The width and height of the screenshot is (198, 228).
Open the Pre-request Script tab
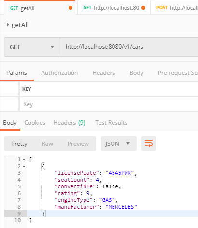coord(178,73)
